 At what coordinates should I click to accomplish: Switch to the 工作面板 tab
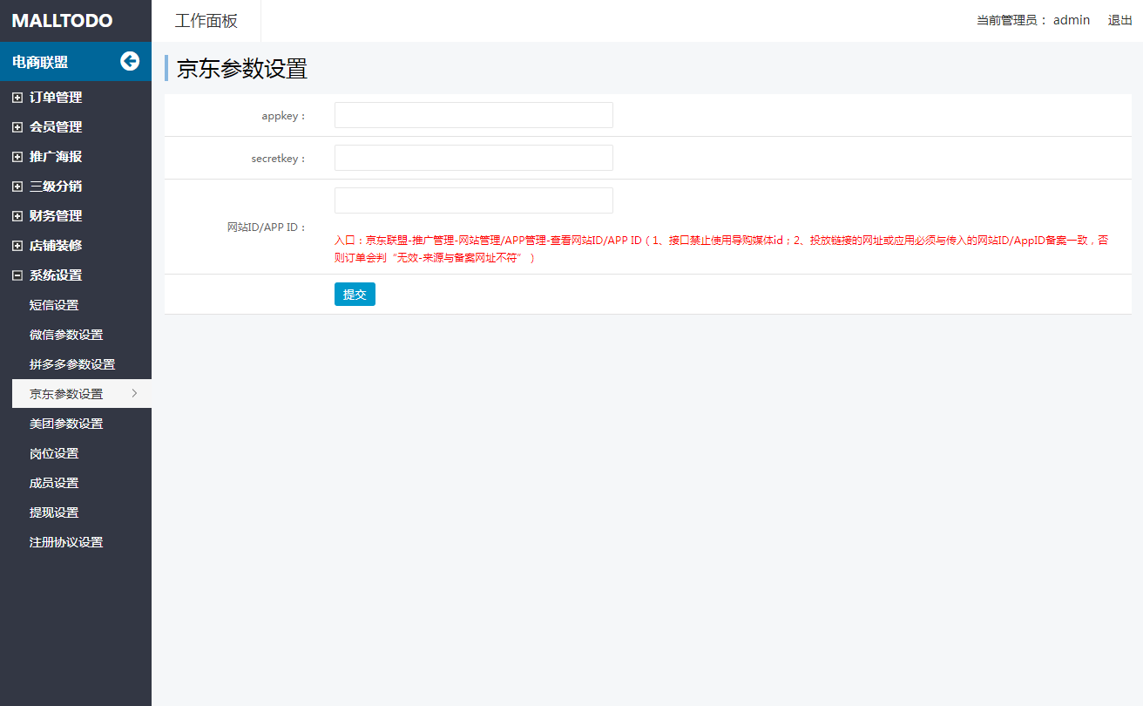tap(206, 21)
